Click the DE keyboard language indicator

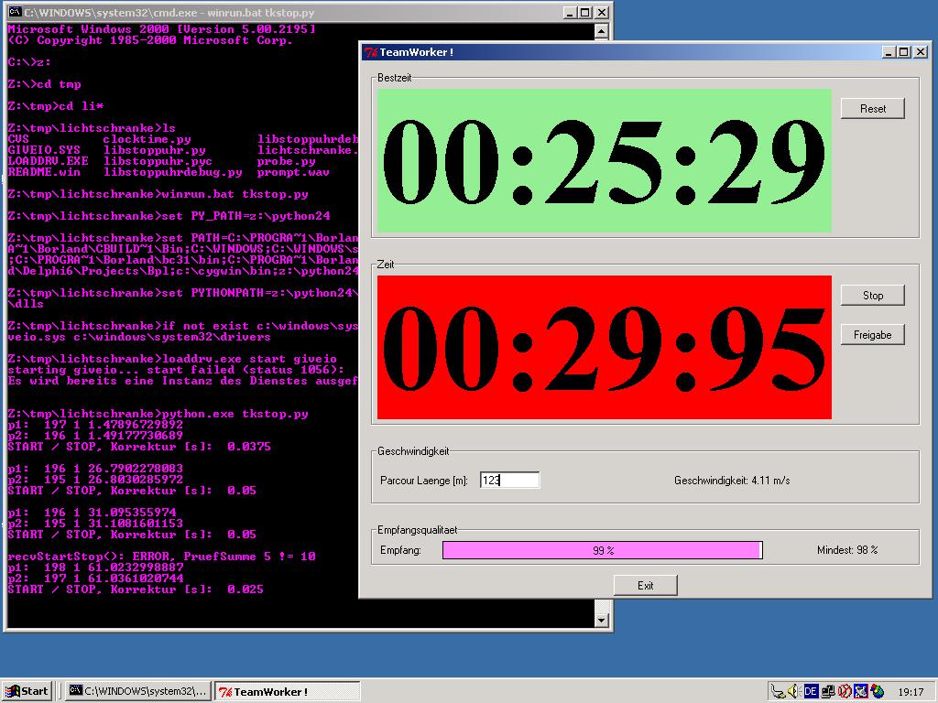pos(811,691)
